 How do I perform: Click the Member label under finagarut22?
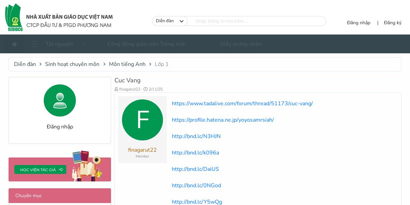[x=142, y=156]
